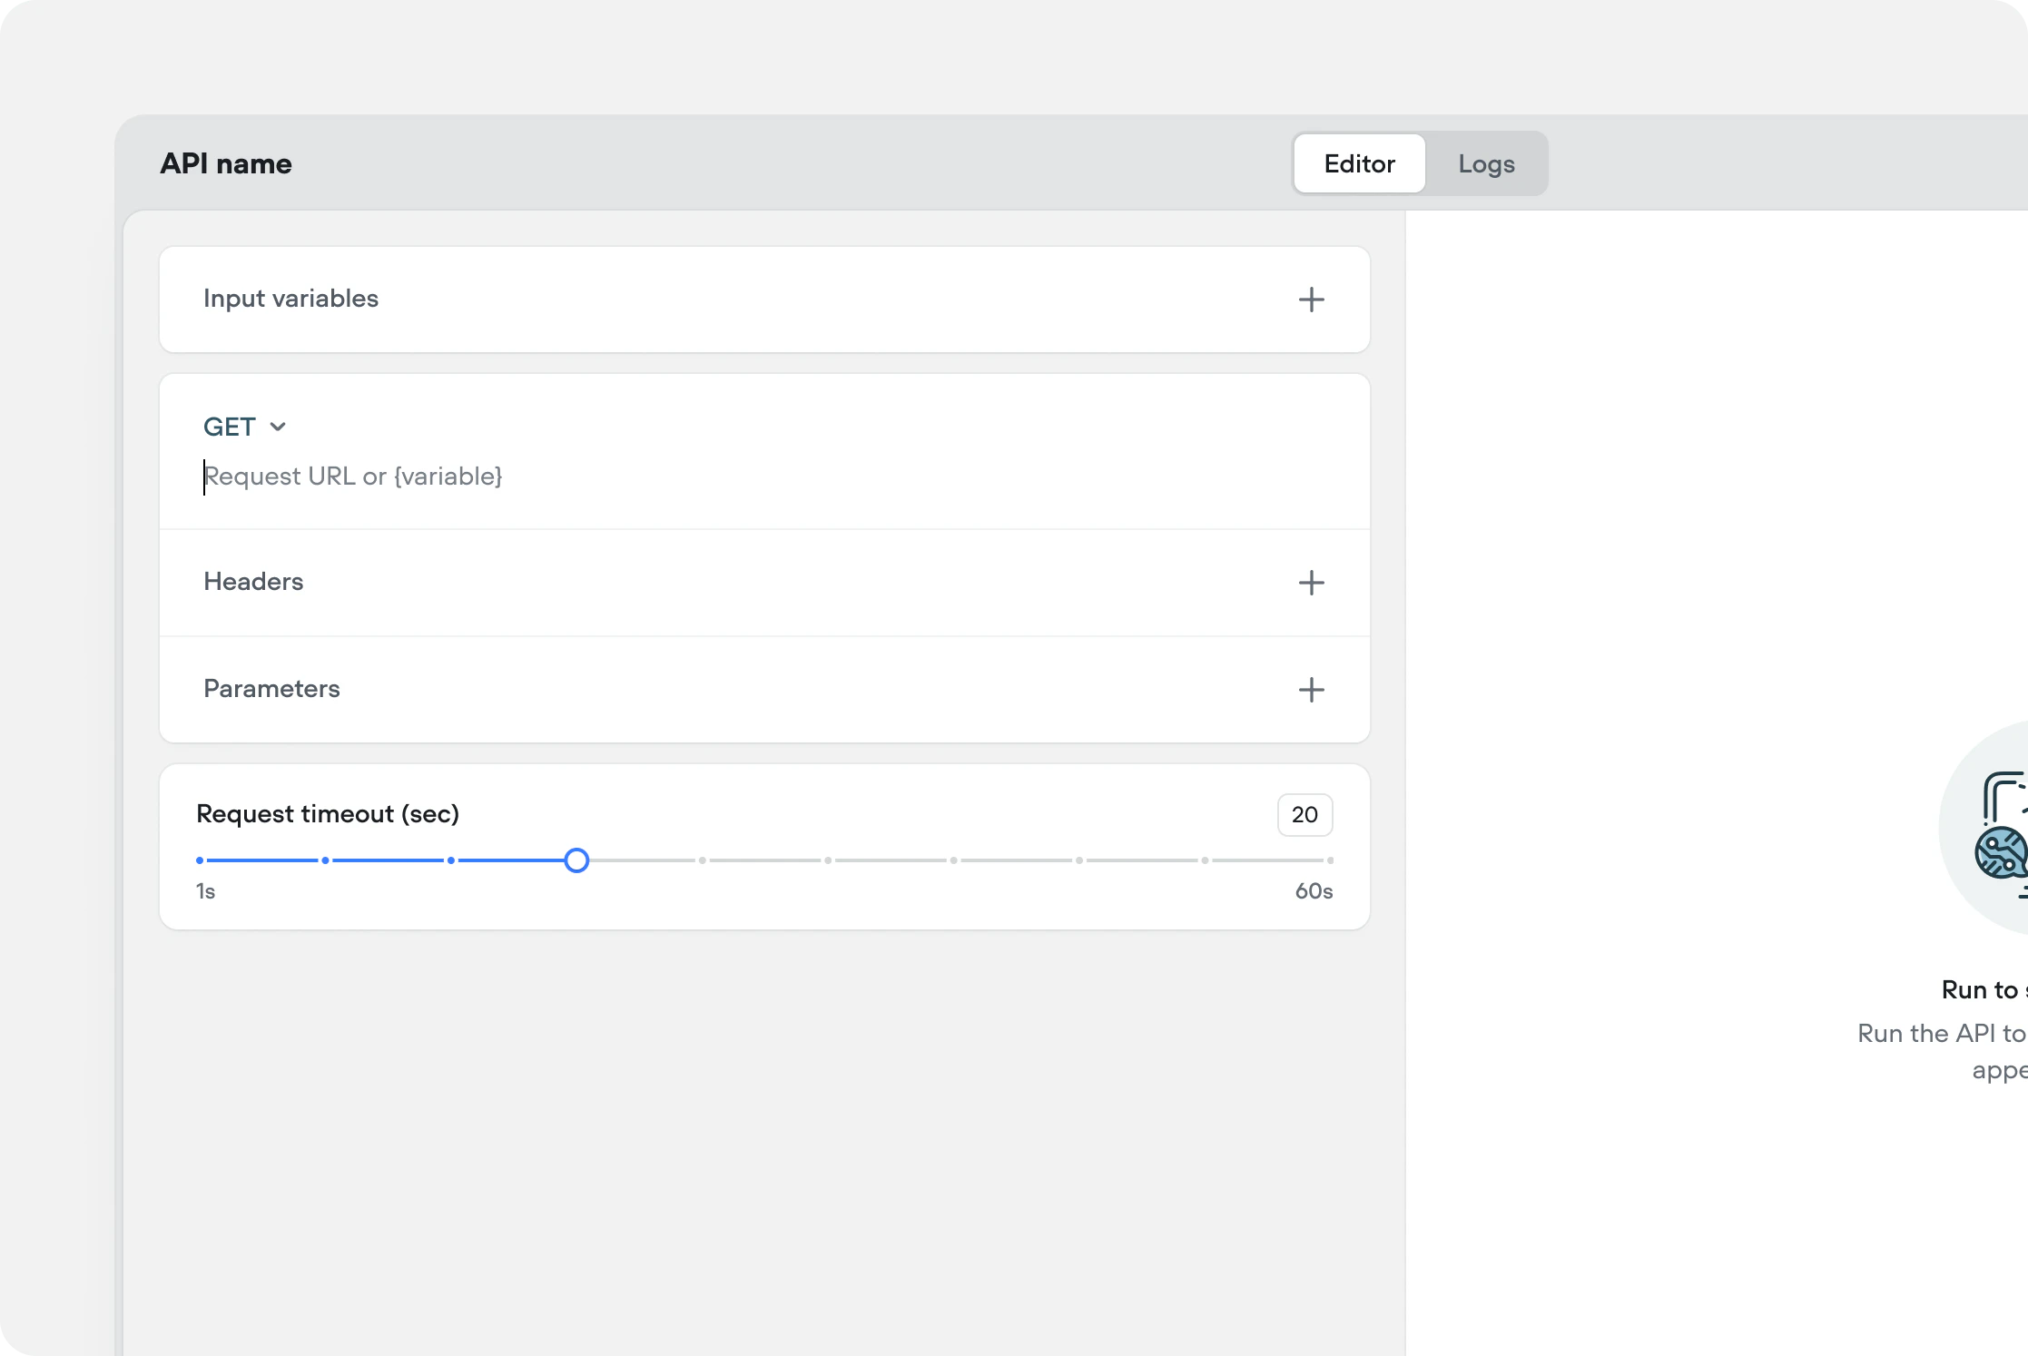The image size is (2028, 1356).
Task: Click the Headers section label
Action: coord(253,582)
